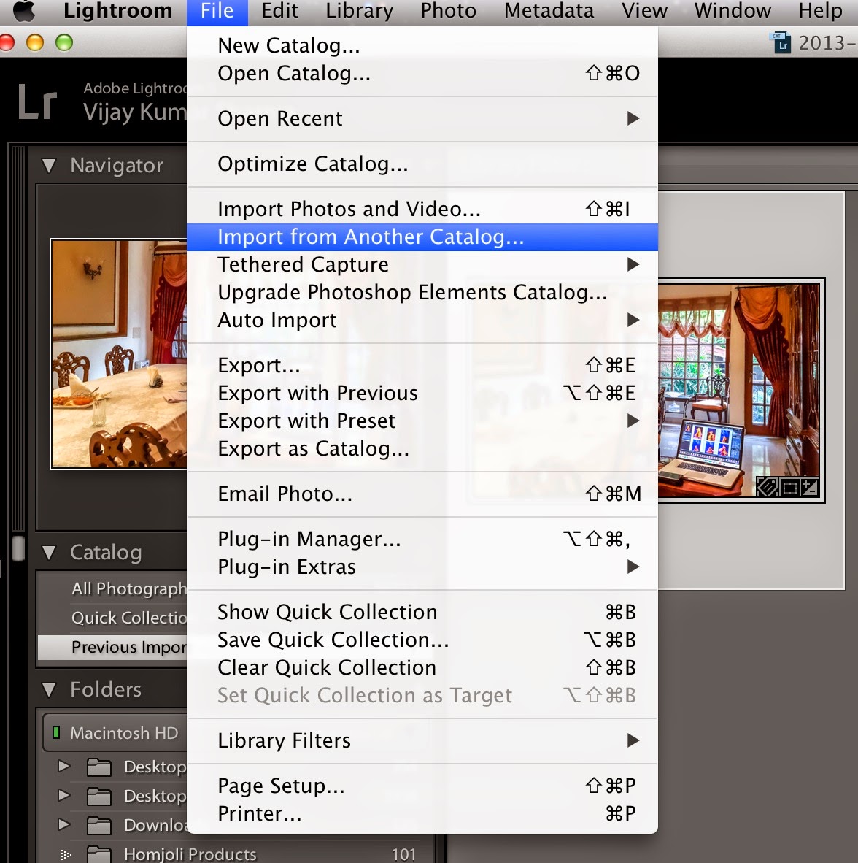This screenshot has width=858, height=863.
Task: Open the Export with Preset submenu
Action: [x=422, y=421]
